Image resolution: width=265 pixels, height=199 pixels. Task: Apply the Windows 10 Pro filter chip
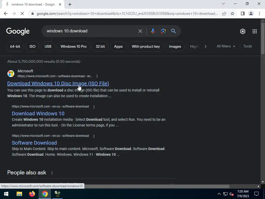point(73,46)
